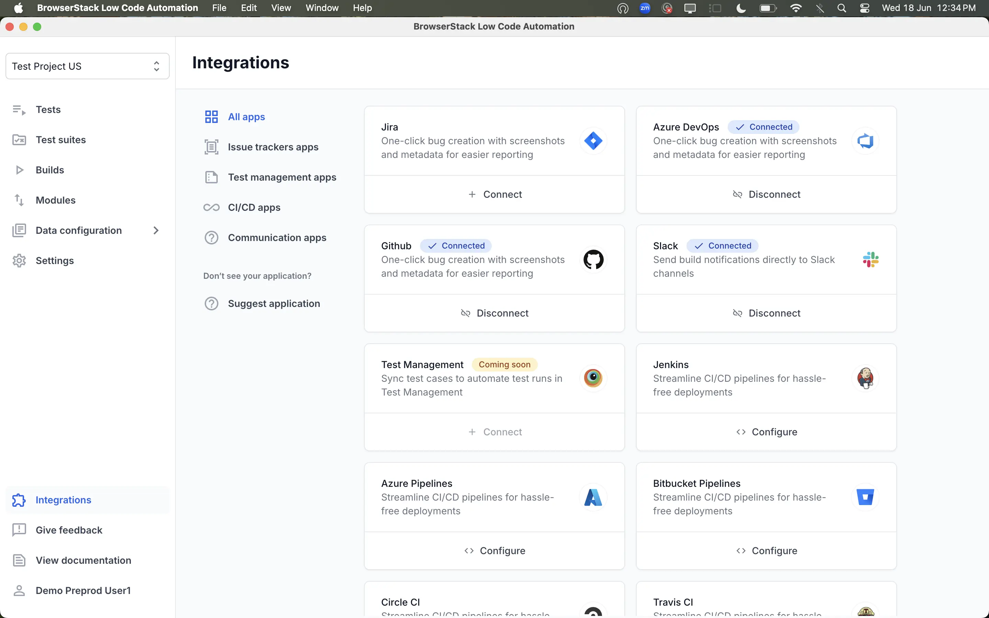The width and height of the screenshot is (989, 618).
Task: Open the View menu
Action: (x=281, y=8)
